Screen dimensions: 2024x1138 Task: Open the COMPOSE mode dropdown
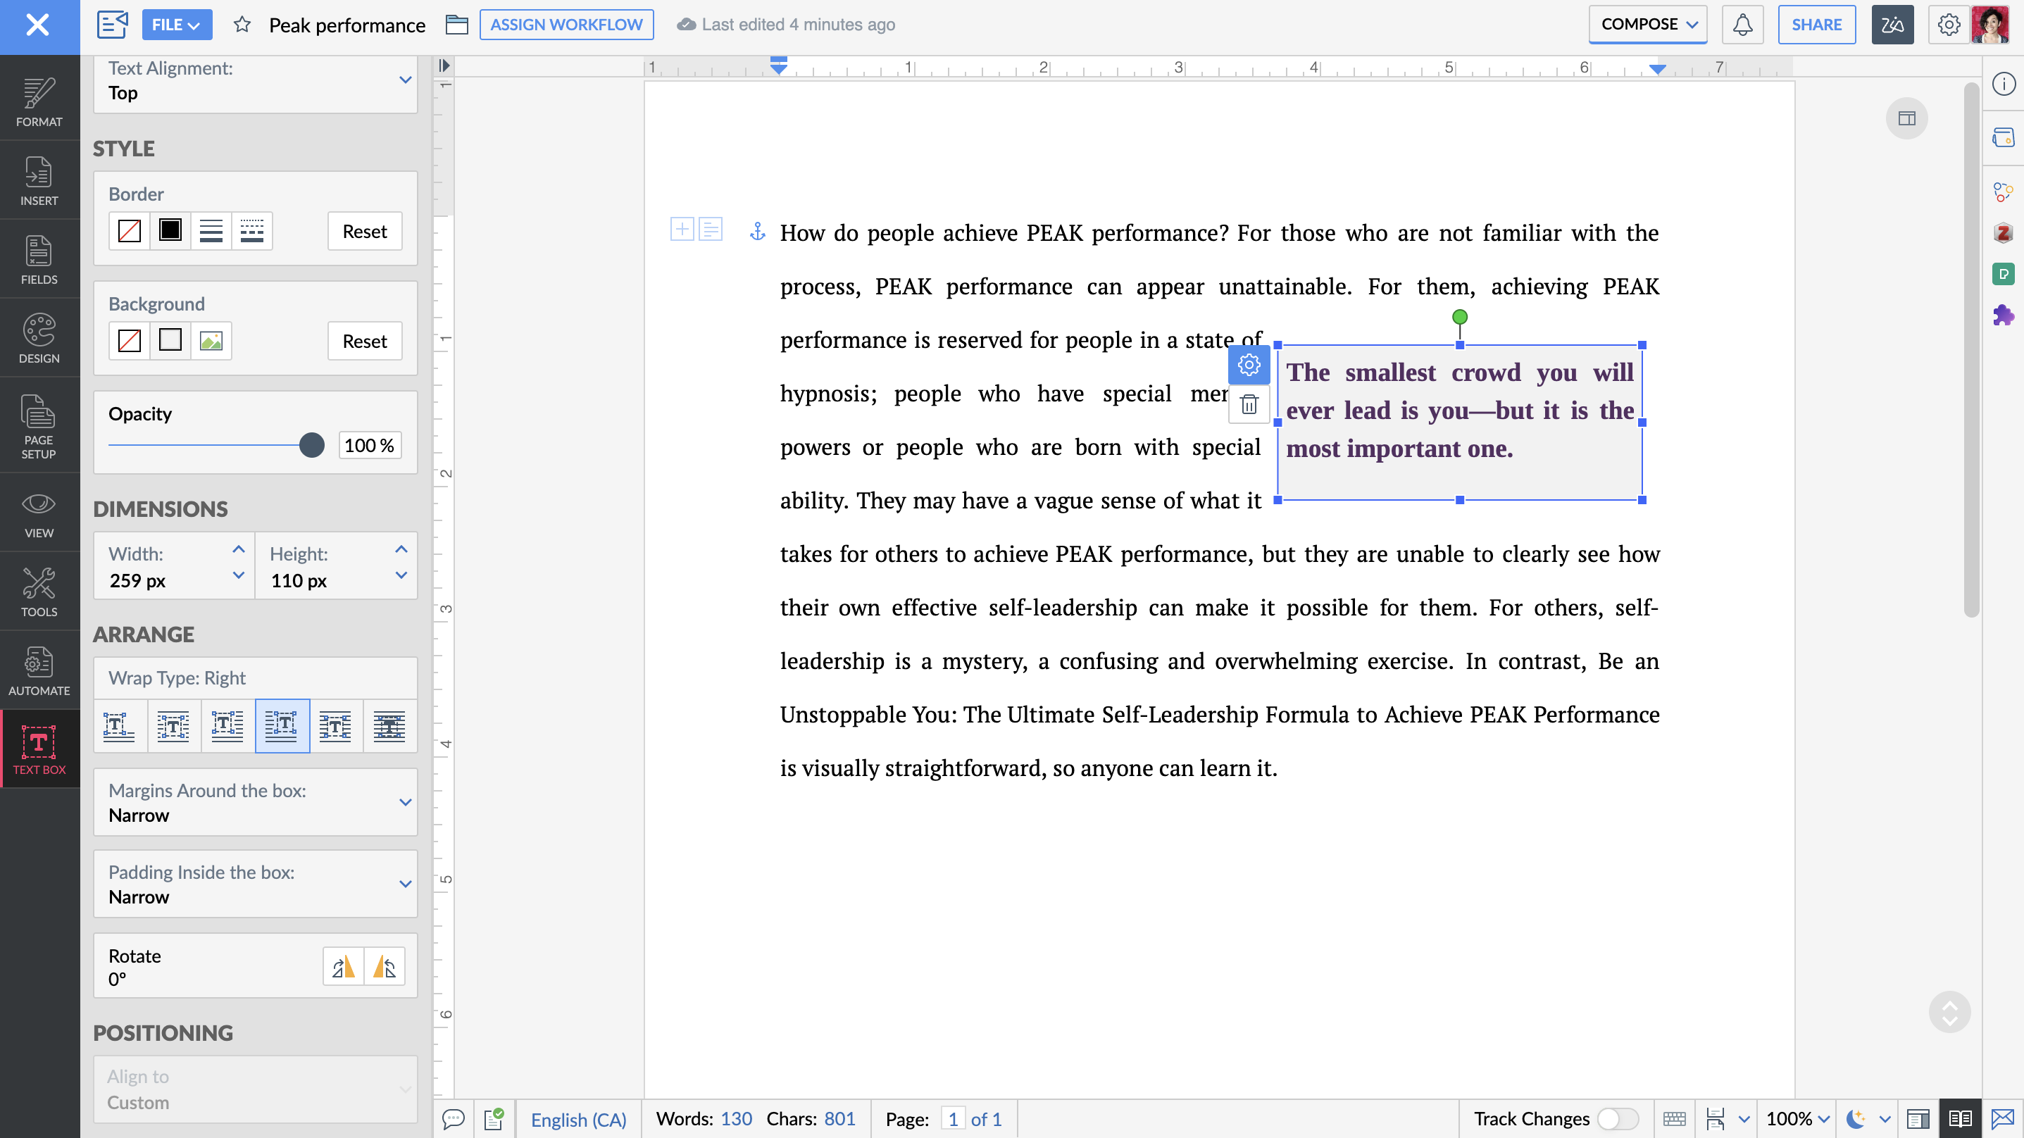coord(1648,25)
